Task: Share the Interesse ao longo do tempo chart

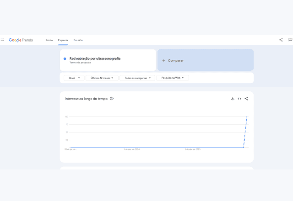Action: click(246, 99)
